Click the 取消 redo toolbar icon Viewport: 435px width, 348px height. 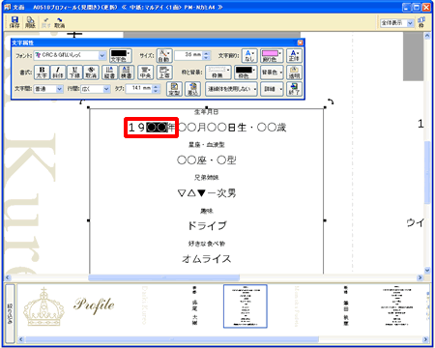(59, 22)
